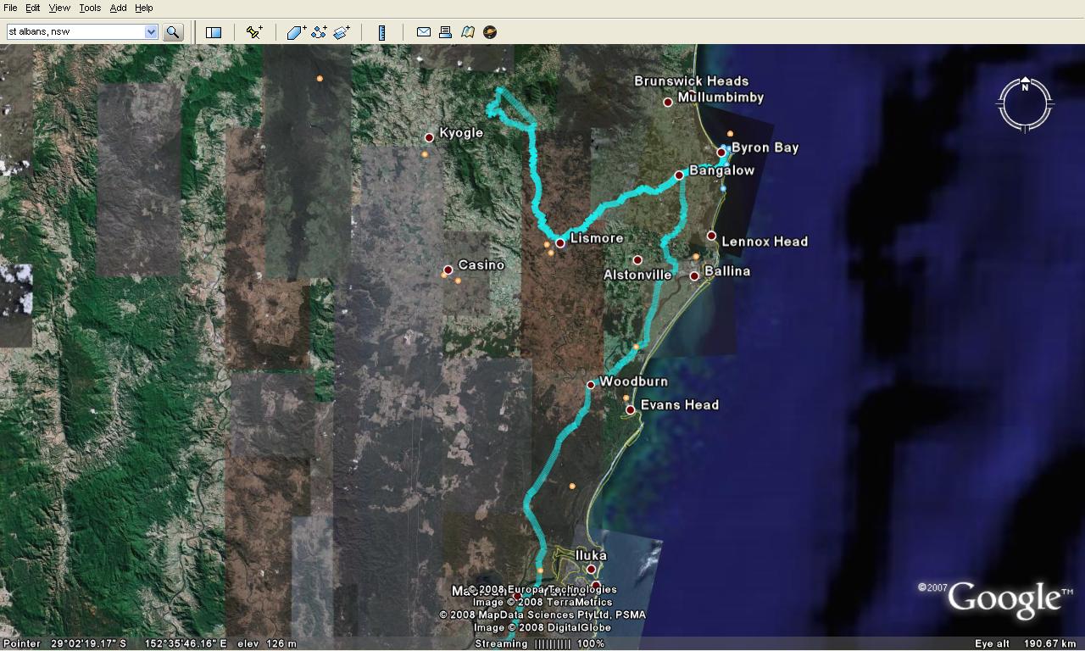This screenshot has width=1085, height=651.
Task: Click the Print icon
Action: pyautogui.click(x=446, y=32)
